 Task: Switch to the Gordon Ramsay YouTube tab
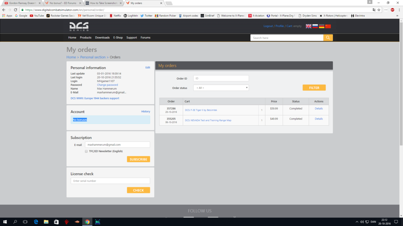[22, 3]
